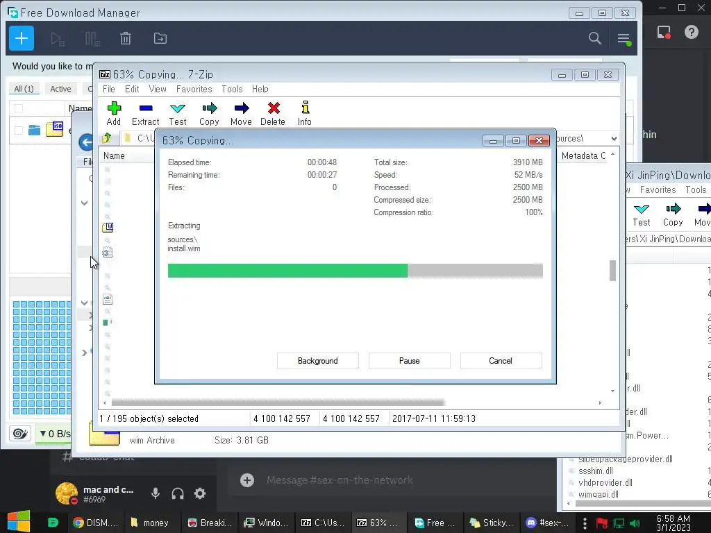The height and width of the screenshot is (533, 711).
Task: Open the File menu in 7-Zip
Action: [x=109, y=90]
